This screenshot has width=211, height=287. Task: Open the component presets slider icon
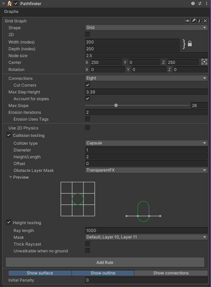pos(200,3)
